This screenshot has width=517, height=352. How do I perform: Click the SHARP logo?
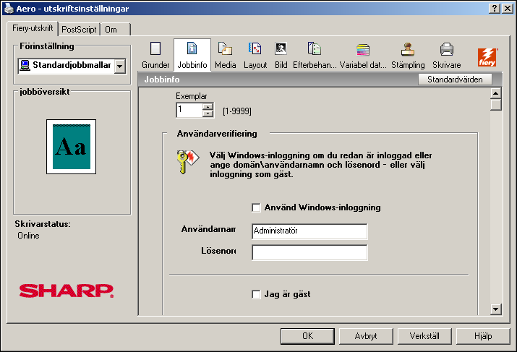click(x=67, y=291)
